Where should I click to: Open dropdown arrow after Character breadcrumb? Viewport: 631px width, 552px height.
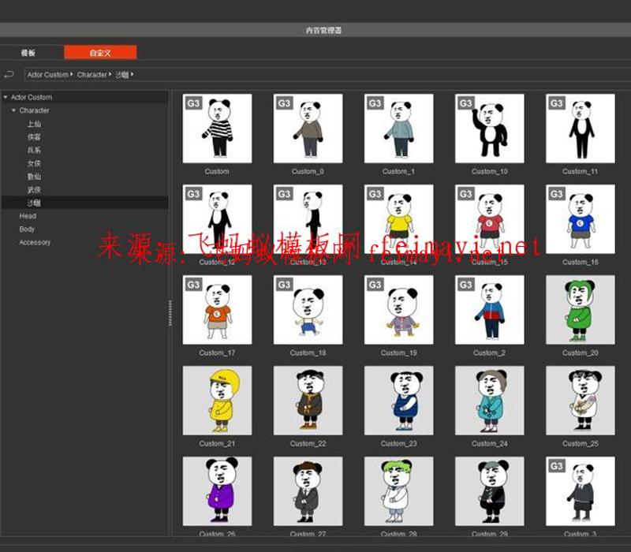click(110, 74)
